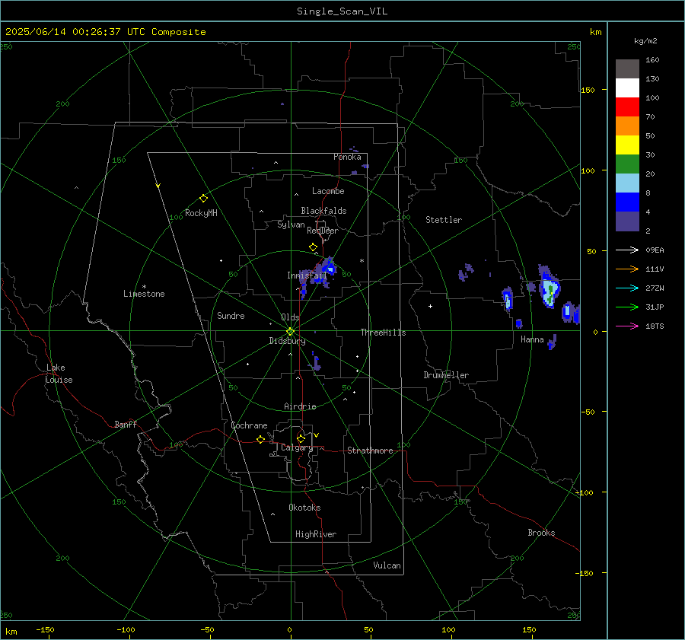
Task: Click the 18TS legend text
Action: [x=655, y=326]
